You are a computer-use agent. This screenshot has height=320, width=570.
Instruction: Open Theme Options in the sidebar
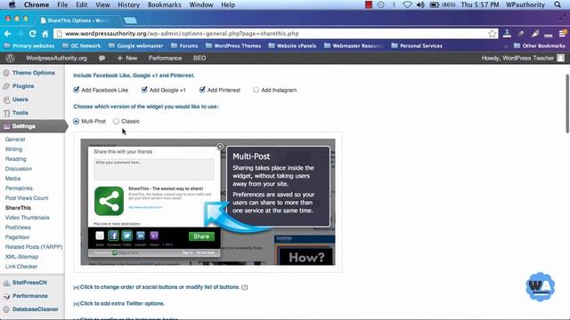tap(33, 73)
